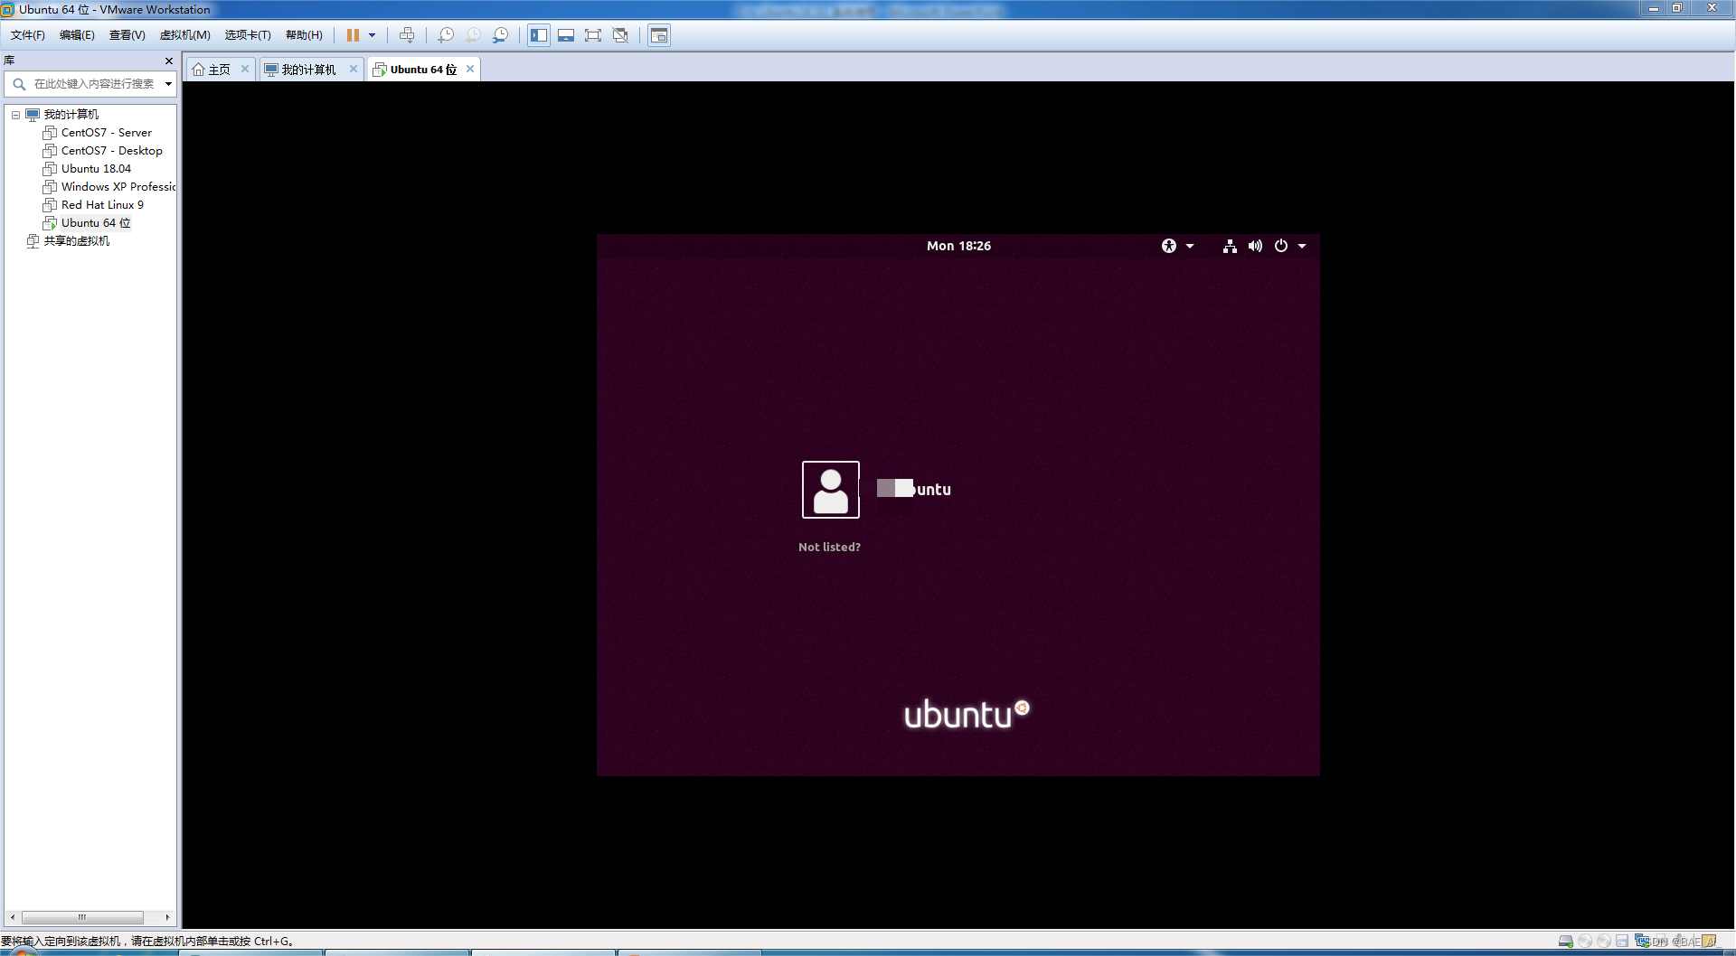Select Red Hat Linux 9 in library
Image resolution: width=1736 pixels, height=956 pixels.
point(102,205)
